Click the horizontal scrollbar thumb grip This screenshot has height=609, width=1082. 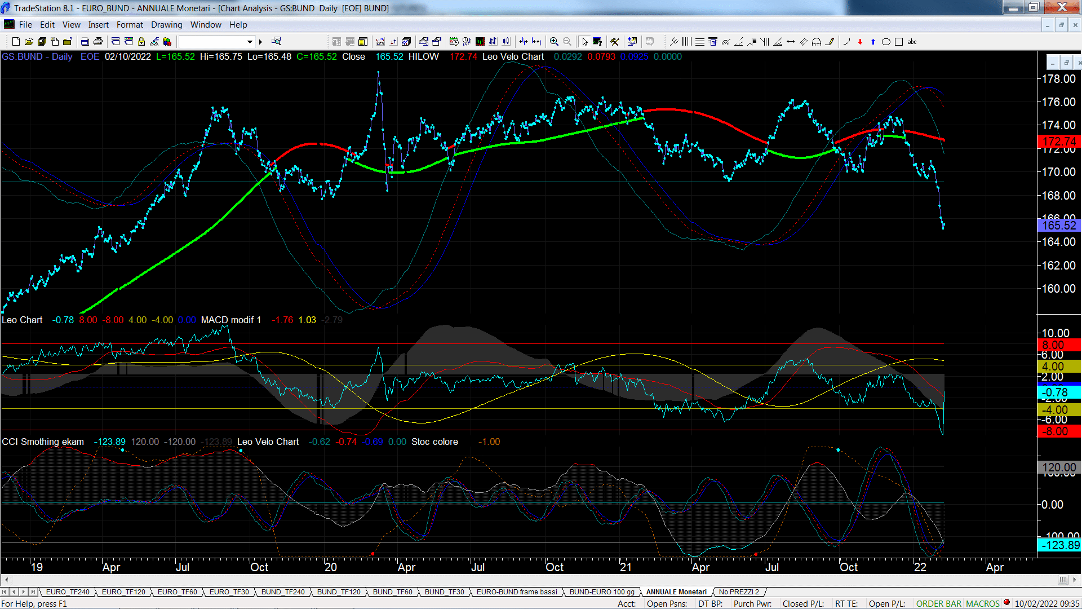[1063, 580]
